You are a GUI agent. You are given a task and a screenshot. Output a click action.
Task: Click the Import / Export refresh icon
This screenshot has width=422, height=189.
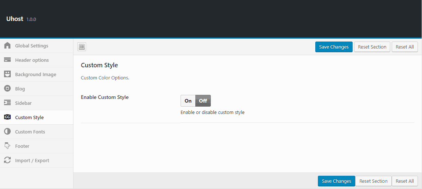[7, 160]
